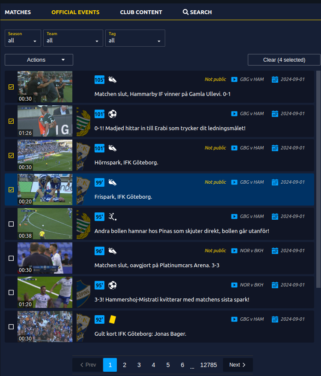Switch to the Matches tab
The width and height of the screenshot is (321, 376).
(x=18, y=12)
